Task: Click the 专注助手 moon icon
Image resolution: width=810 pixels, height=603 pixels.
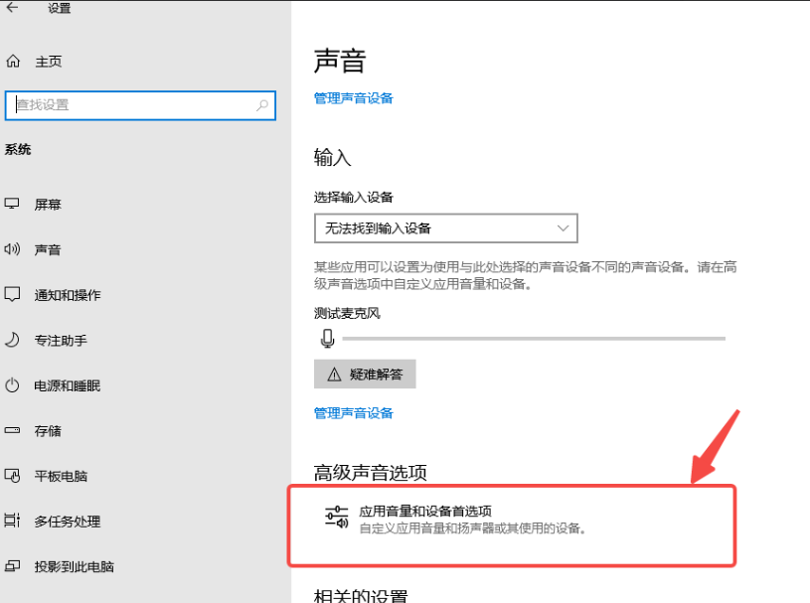Action: (13, 340)
